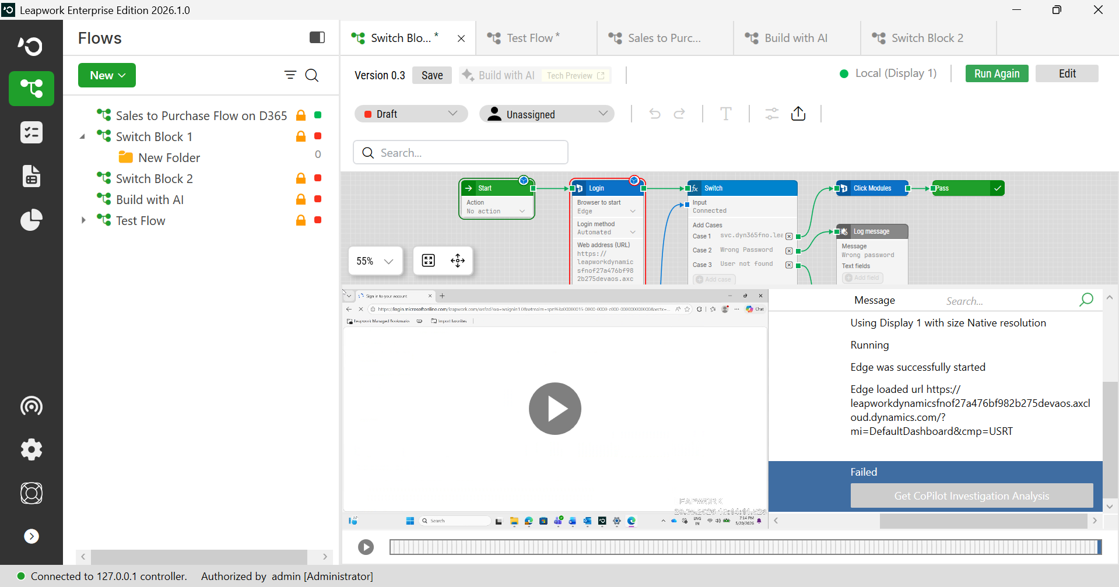
Task: Click the search magnifier in the Message panel
Action: tap(1086, 300)
